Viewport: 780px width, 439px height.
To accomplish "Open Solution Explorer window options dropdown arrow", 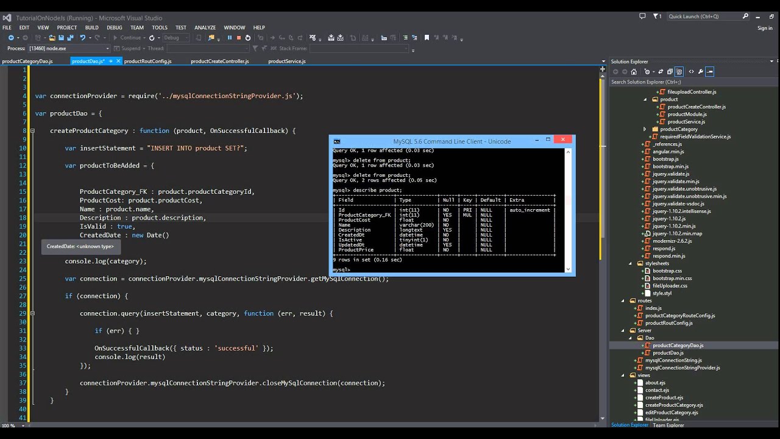I will tap(771, 62).
